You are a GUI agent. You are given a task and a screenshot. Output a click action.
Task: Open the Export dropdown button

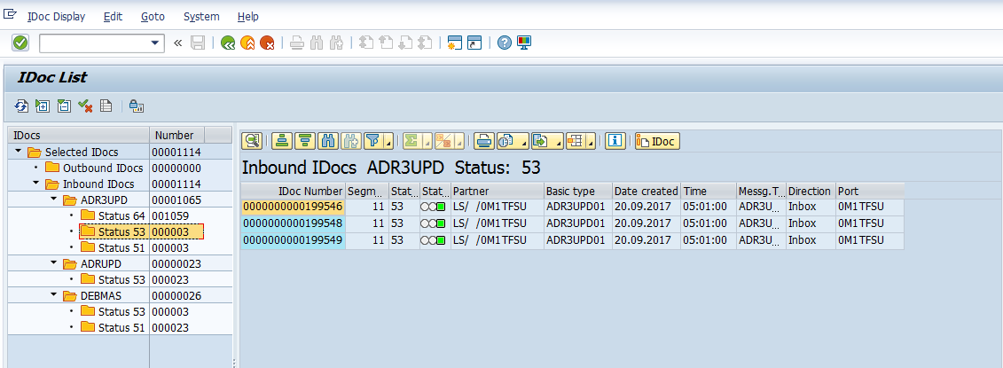click(547, 141)
